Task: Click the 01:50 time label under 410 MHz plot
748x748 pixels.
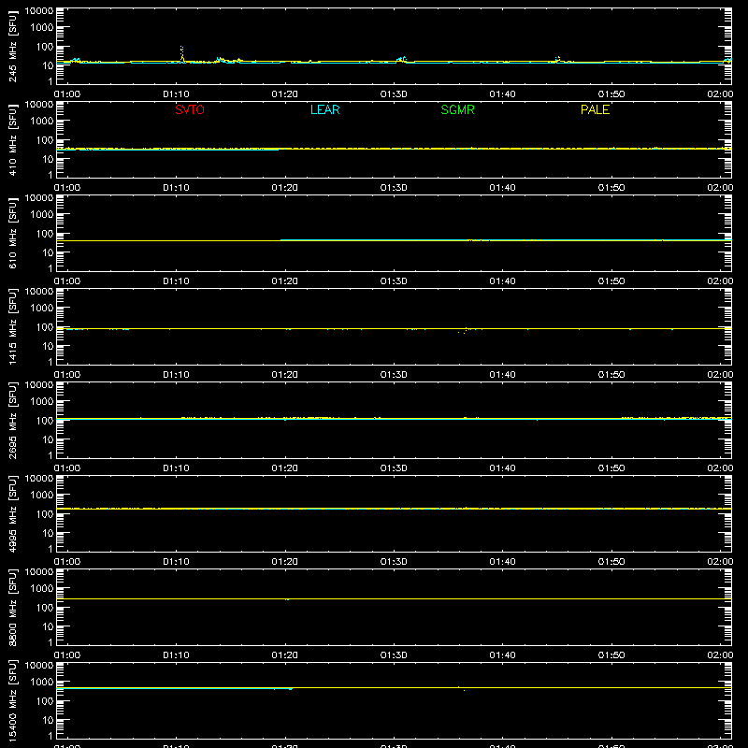Action: click(x=611, y=188)
